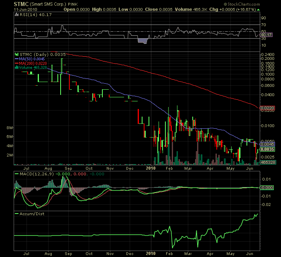Click the STMC (Daily) candlestick legend icon
The height and width of the screenshot is (257, 281).
(x=16, y=54)
